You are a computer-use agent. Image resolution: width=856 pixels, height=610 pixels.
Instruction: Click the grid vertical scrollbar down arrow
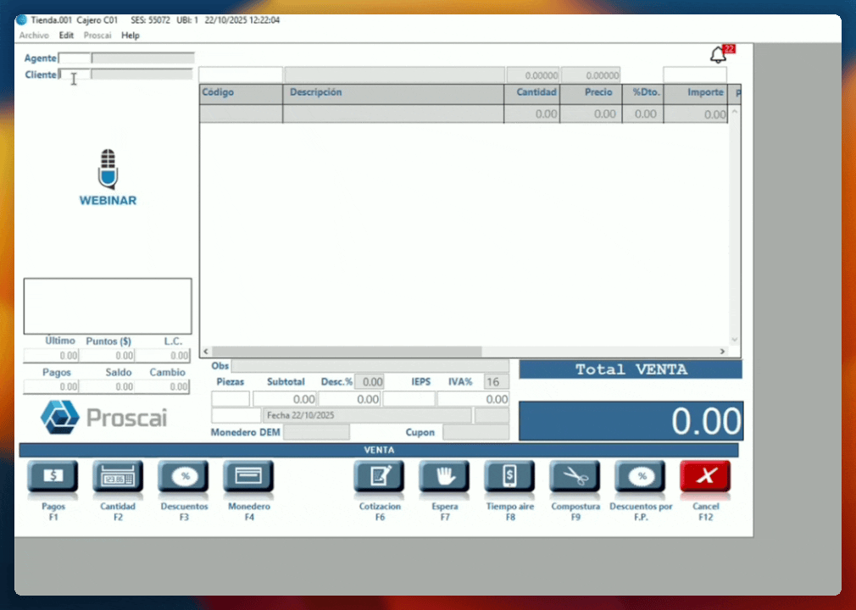point(735,340)
